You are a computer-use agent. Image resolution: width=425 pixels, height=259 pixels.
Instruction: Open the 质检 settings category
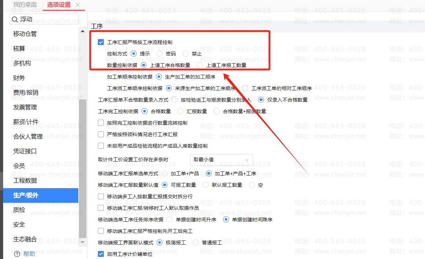[x=19, y=210]
